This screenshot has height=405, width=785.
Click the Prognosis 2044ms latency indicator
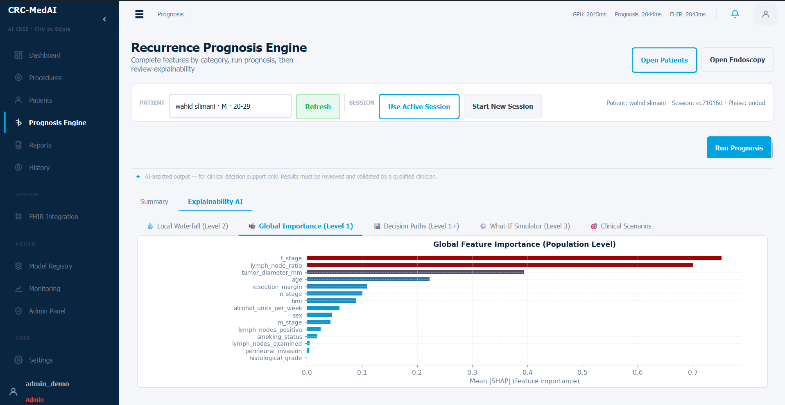point(638,14)
